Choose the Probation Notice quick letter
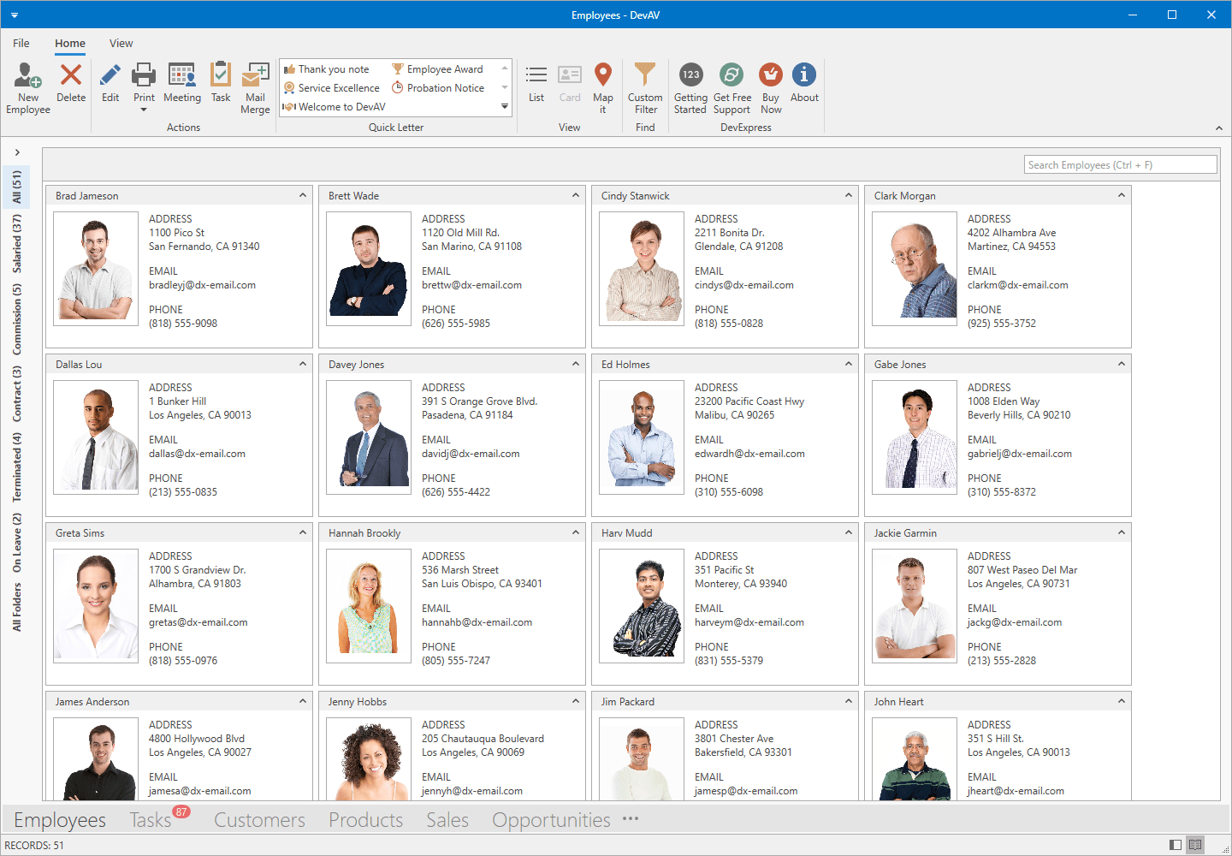Viewport: 1232px width, 856px height. point(446,87)
